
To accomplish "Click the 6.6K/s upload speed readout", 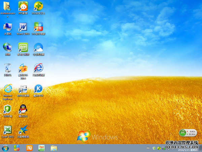I will [x=192, y=131].
